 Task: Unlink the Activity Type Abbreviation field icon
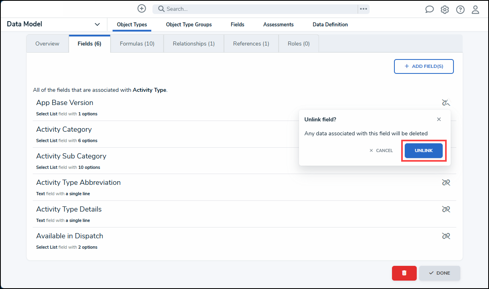pos(446,182)
